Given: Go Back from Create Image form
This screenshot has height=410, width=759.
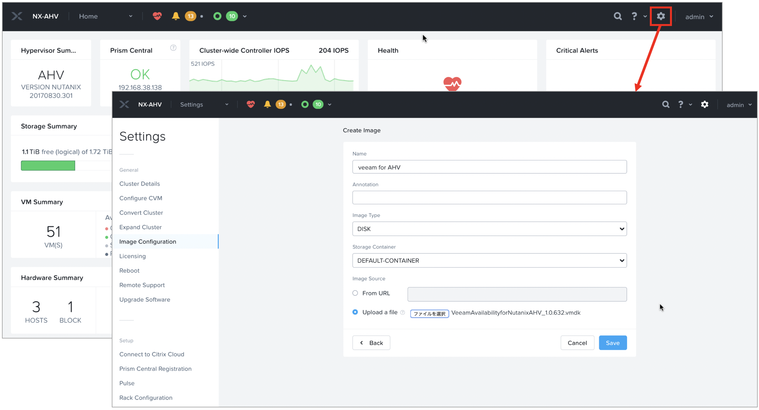Looking at the screenshot, I should pyautogui.click(x=371, y=343).
